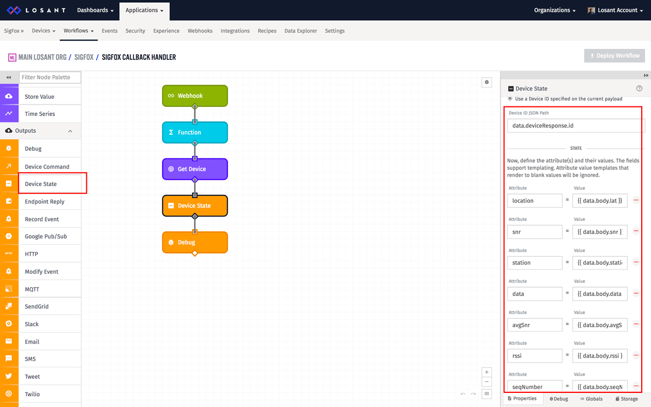Image resolution: width=651 pixels, height=407 pixels.
Task: Remove the snr attribute row
Action: (636, 231)
